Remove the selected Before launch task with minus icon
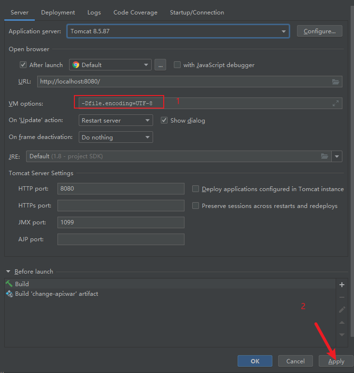Viewport: 354px width, 373px height. (342, 297)
